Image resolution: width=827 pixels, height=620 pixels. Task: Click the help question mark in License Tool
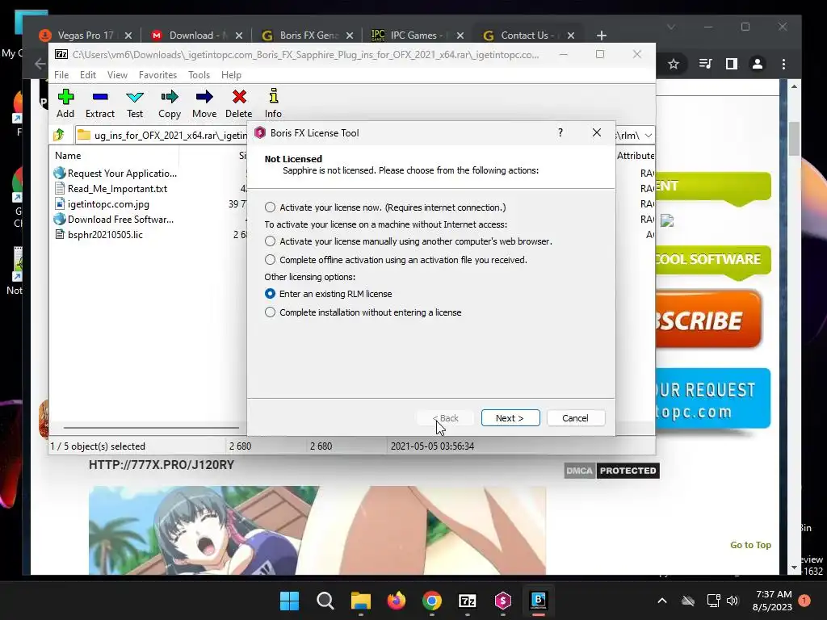(x=560, y=132)
